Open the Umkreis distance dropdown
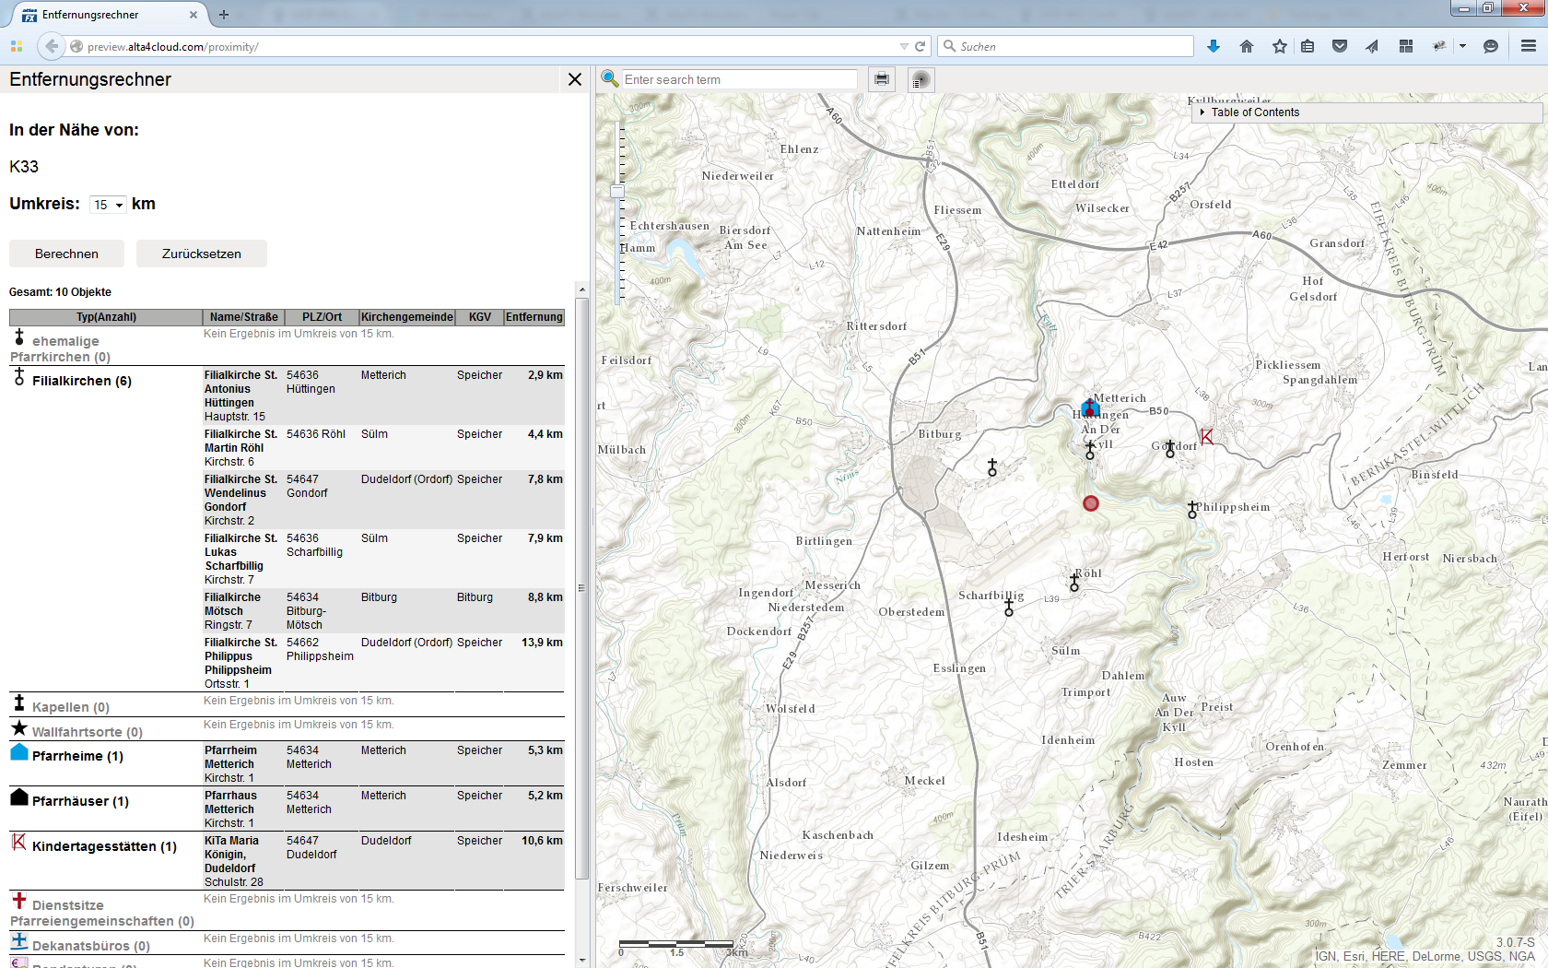This screenshot has width=1548, height=968. (x=108, y=205)
